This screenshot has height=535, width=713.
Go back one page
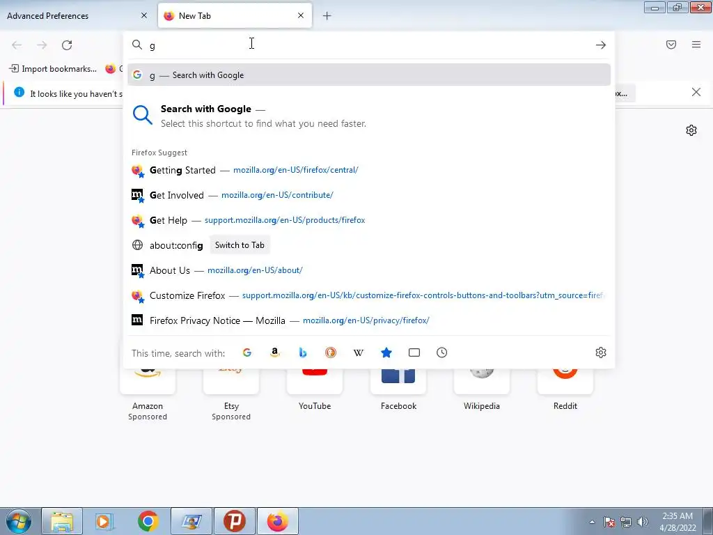point(17,45)
